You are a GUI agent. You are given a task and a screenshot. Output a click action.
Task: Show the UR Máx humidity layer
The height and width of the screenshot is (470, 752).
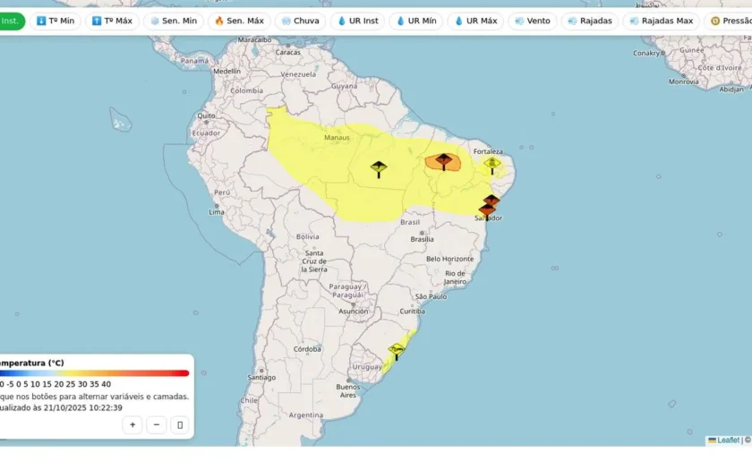pos(475,21)
